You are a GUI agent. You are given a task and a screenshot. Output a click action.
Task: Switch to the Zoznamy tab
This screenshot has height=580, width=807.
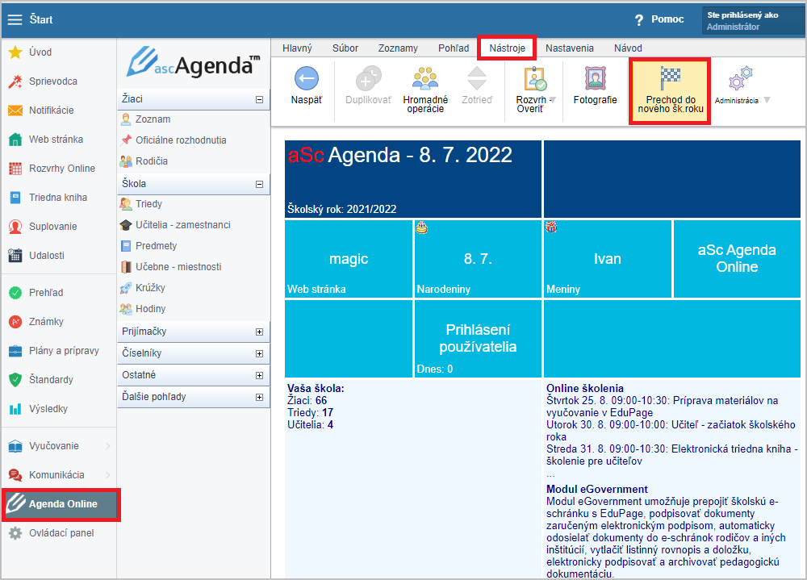[398, 48]
